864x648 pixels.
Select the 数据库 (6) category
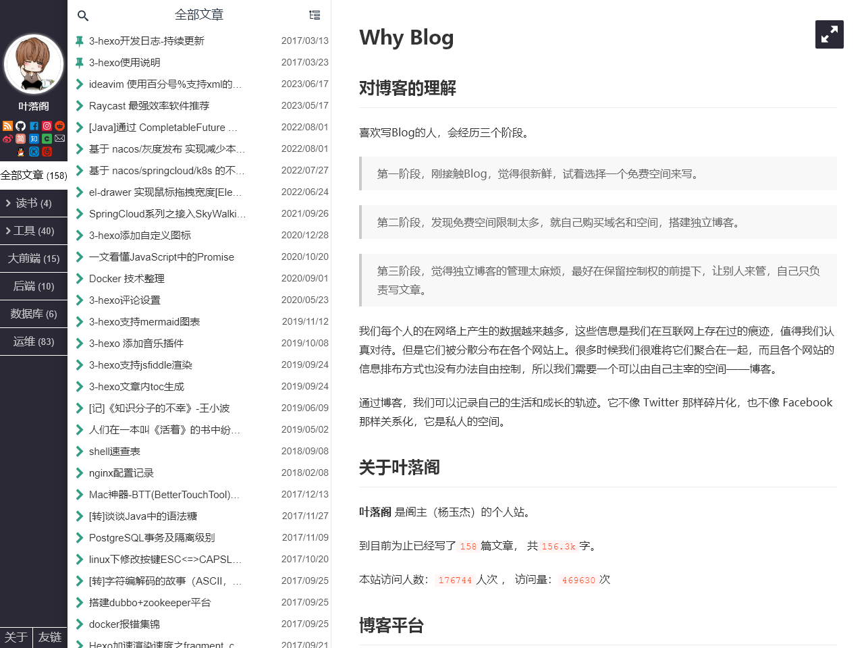tap(34, 314)
